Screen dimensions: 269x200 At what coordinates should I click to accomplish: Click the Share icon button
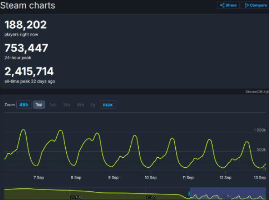[x=228, y=5]
